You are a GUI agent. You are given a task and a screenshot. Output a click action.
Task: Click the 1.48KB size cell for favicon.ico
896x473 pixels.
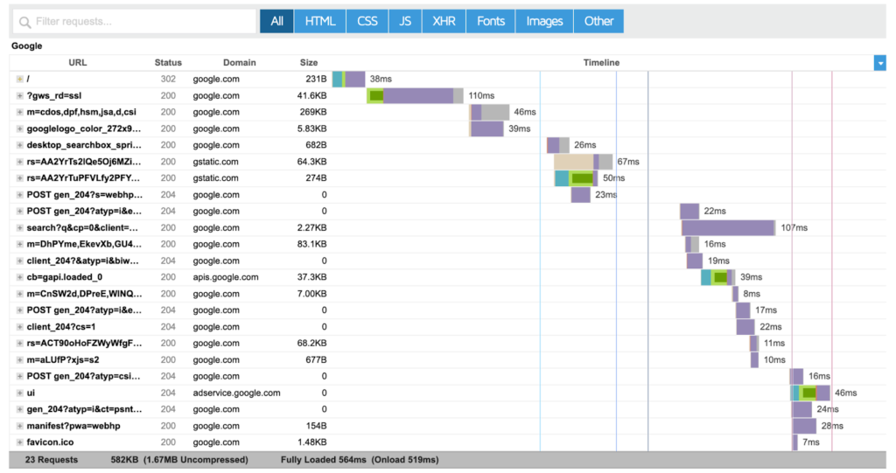point(312,442)
